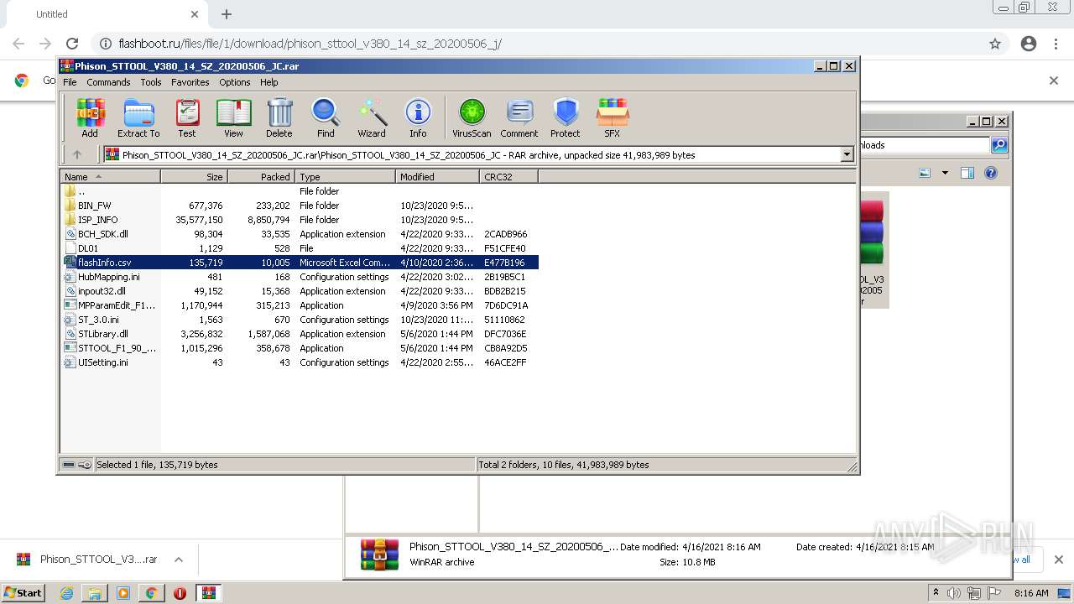The width and height of the screenshot is (1074, 604).
Task: Select ST_3.0.ini file
Action: tap(300, 320)
